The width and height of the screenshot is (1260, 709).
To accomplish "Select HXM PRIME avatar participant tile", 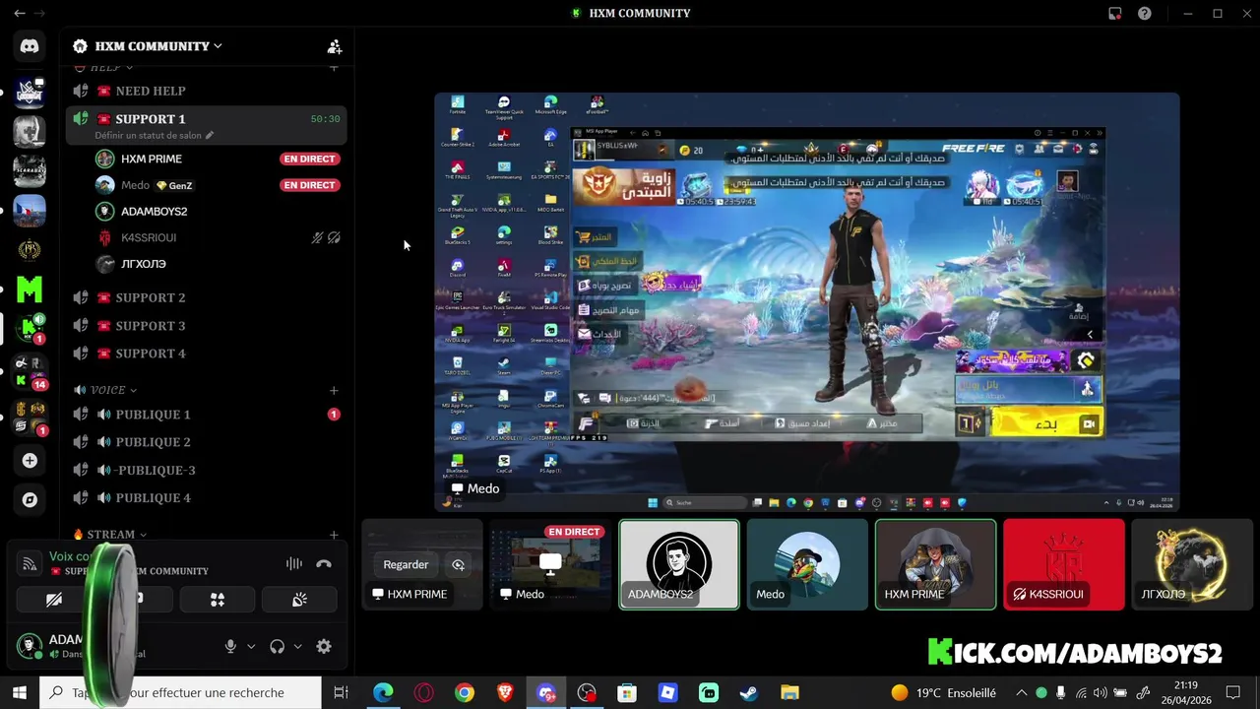I will (x=935, y=565).
